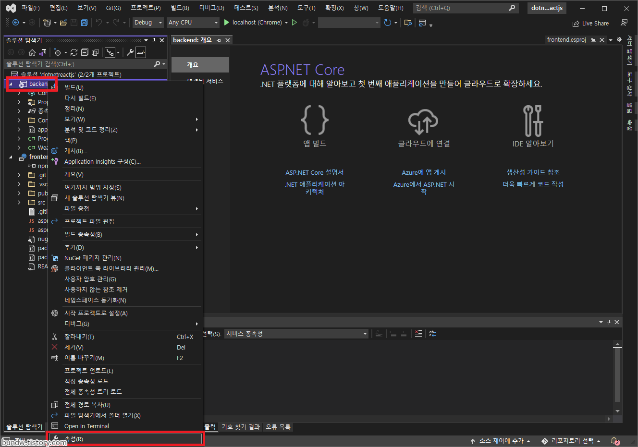Start debugging with localhost (Chrome) play button

pyautogui.click(x=226, y=23)
